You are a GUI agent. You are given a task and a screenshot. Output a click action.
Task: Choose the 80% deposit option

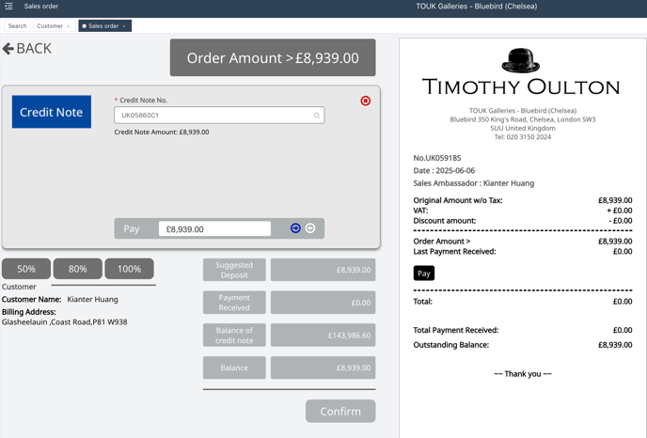(77, 269)
